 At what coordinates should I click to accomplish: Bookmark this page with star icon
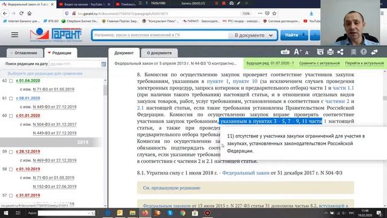274,13
